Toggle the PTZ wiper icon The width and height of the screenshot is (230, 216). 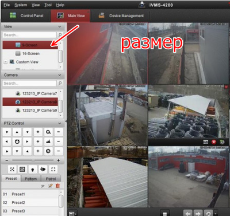(x=43, y=169)
